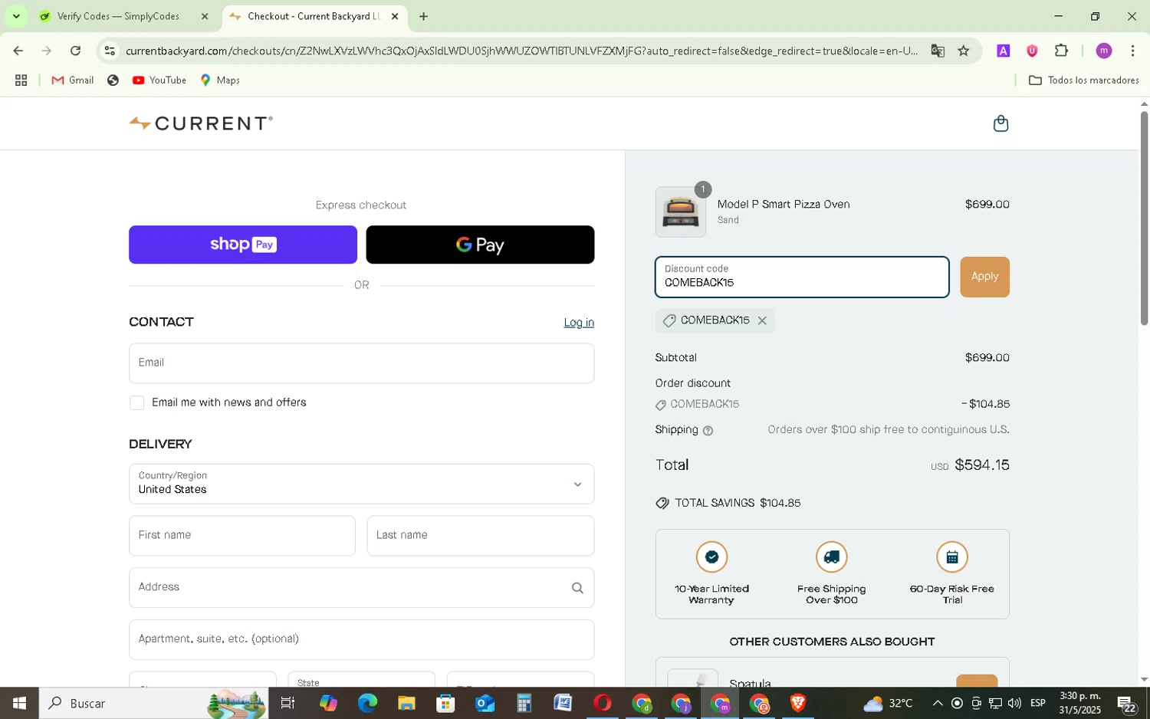Click the $594.15 total amount
The image size is (1150, 719).
click(x=981, y=465)
